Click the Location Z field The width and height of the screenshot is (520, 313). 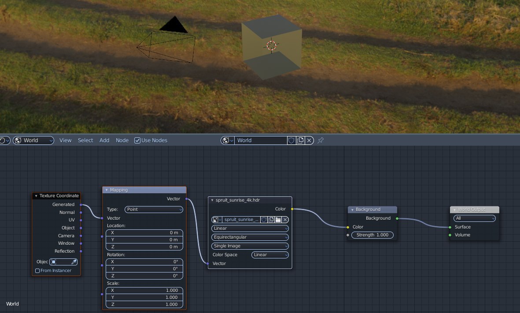click(x=144, y=247)
